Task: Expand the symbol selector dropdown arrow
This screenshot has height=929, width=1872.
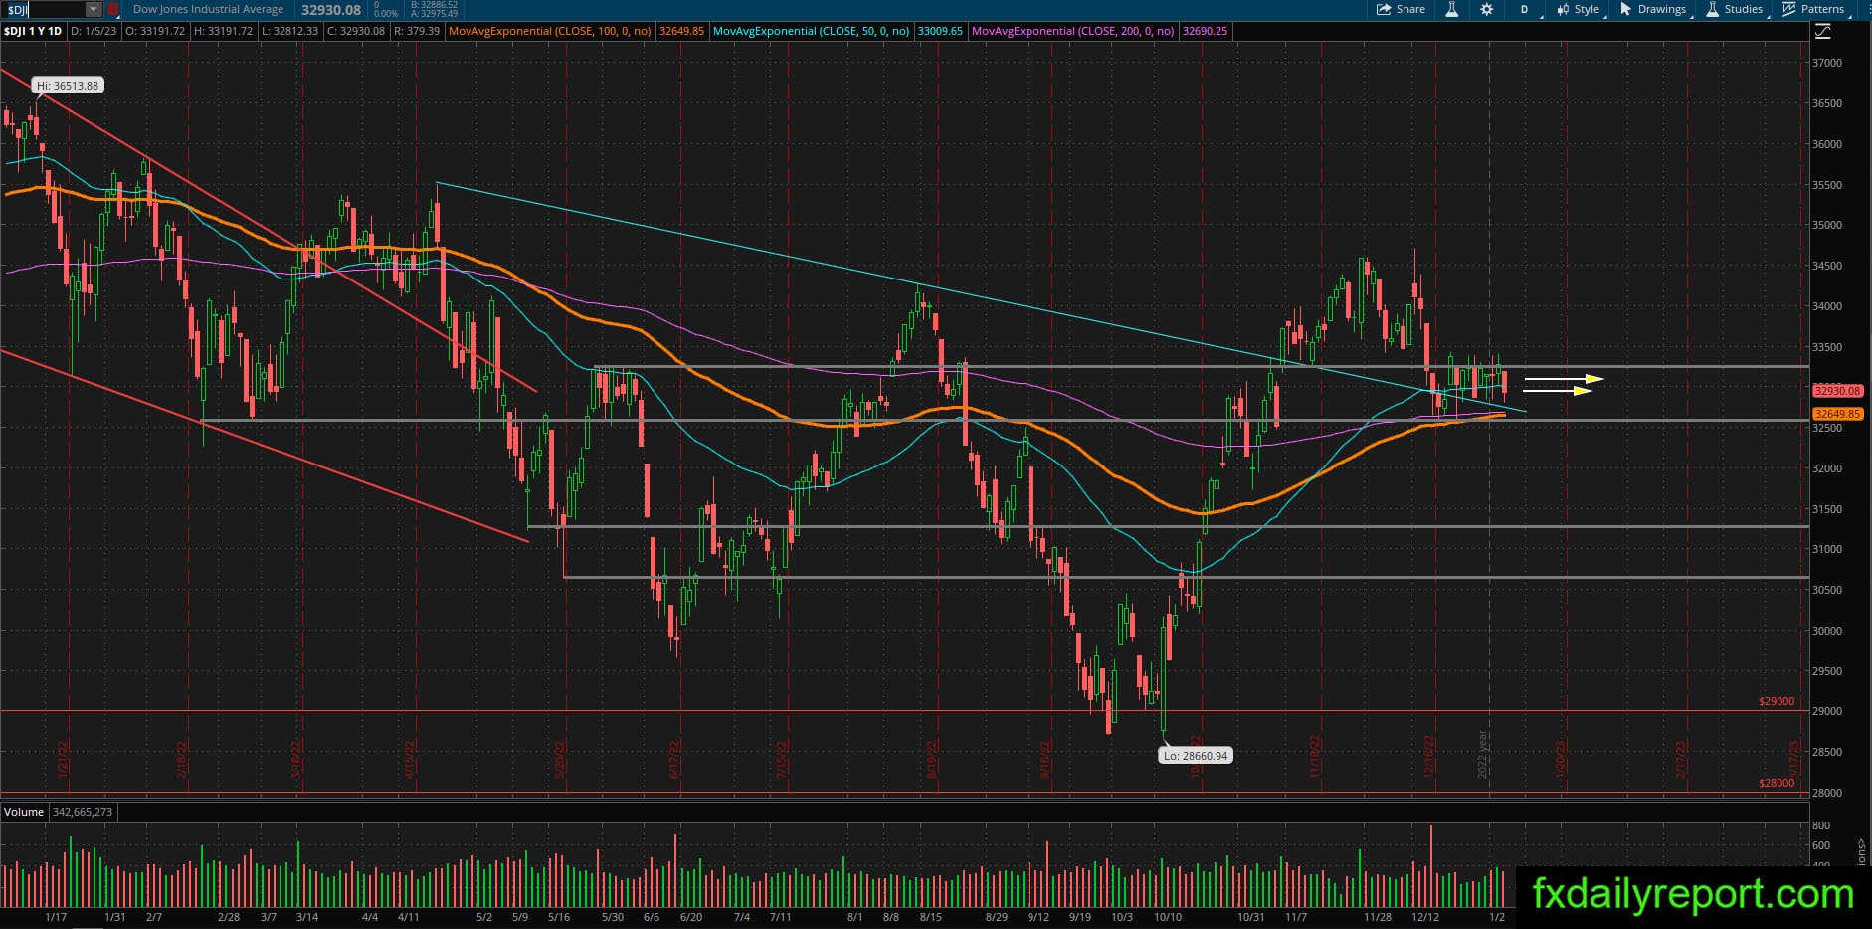Action: pos(94,9)
